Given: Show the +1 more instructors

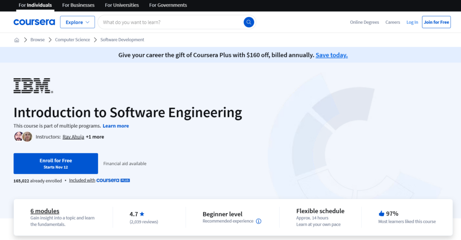Looking at the screenshot, I should point(95,137).
